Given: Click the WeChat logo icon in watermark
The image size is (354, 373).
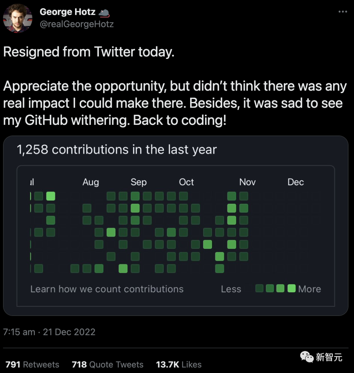Looking at the screenshot, I should tap(307, 357).
